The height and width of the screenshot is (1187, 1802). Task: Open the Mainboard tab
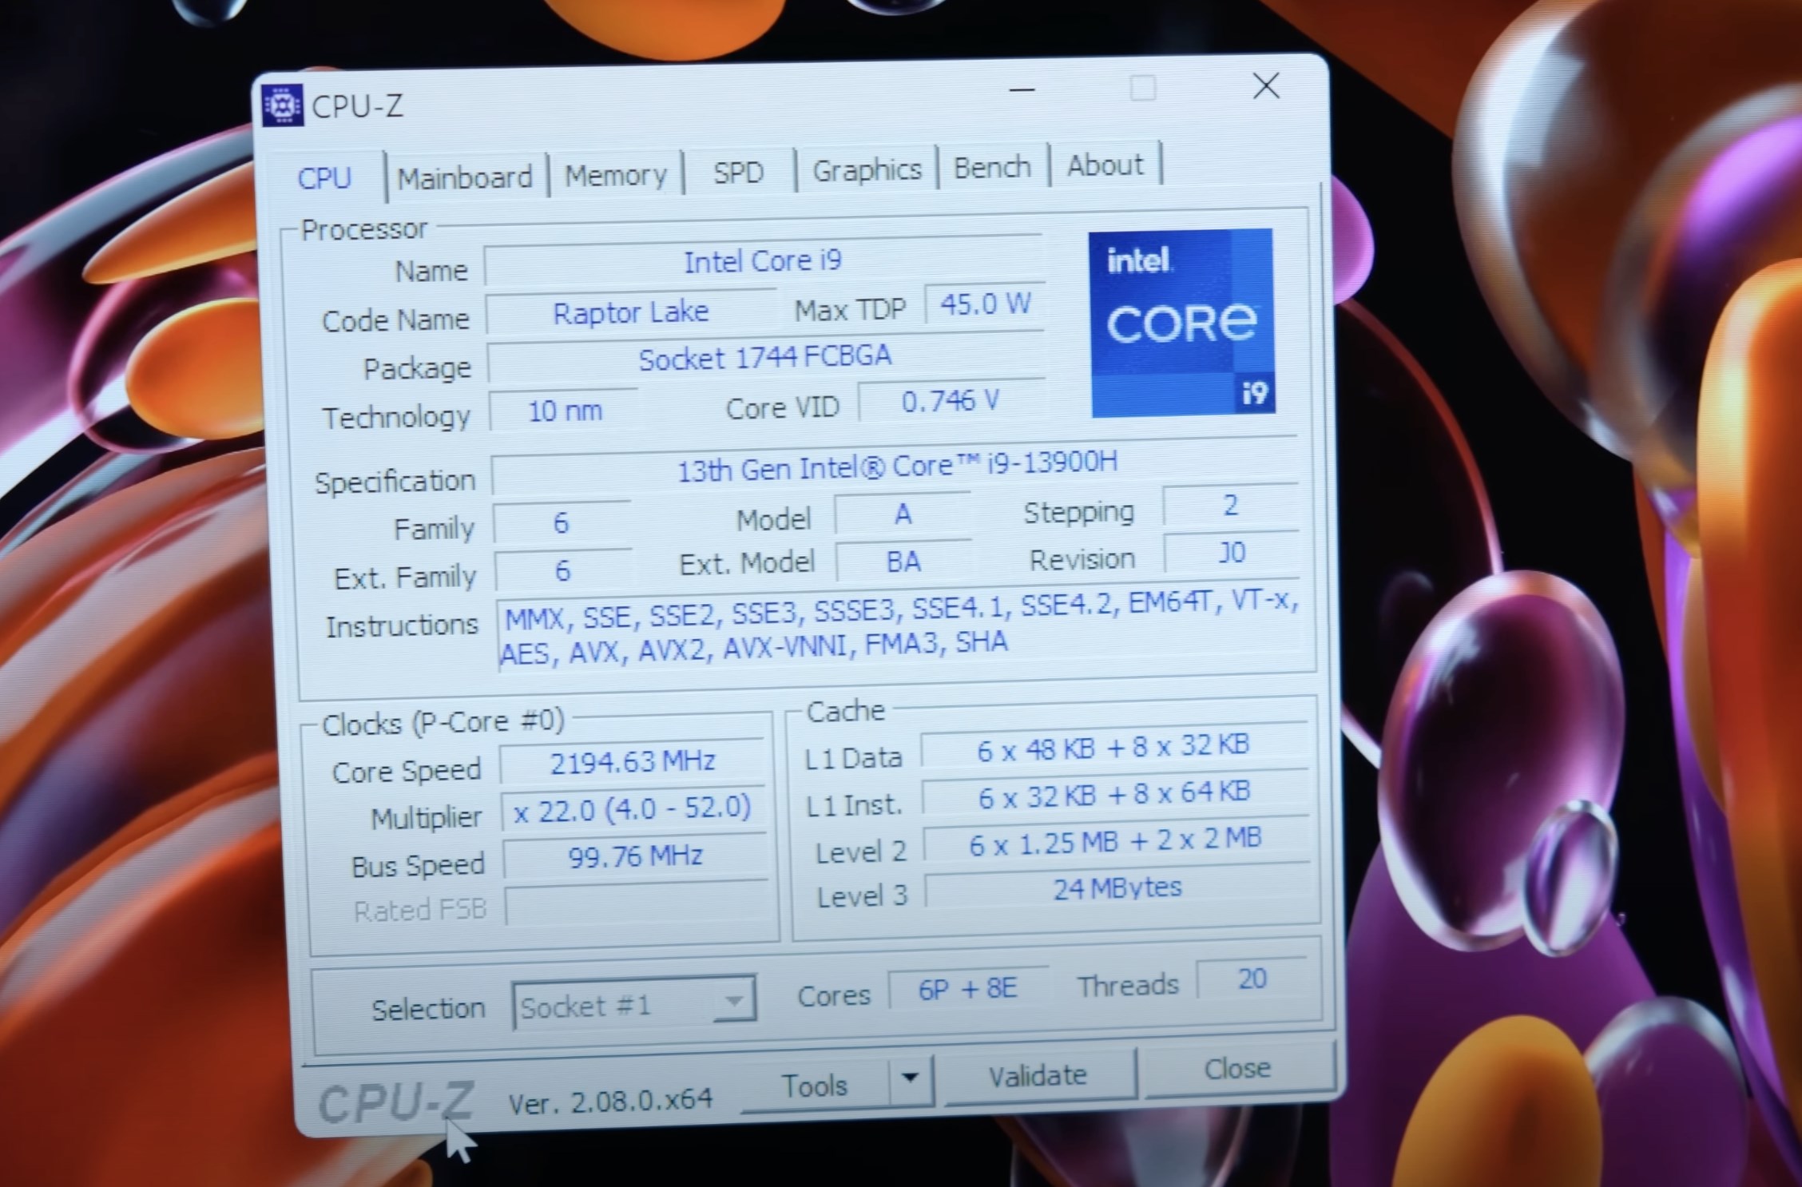click(x=465, y=177)
